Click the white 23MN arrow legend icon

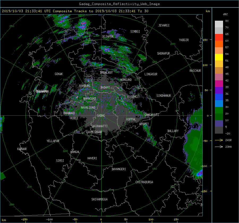[x=219, y=147]
